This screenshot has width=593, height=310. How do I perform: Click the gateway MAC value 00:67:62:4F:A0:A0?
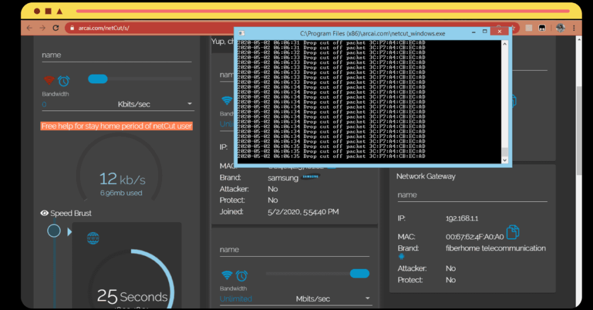click(475, 237)
